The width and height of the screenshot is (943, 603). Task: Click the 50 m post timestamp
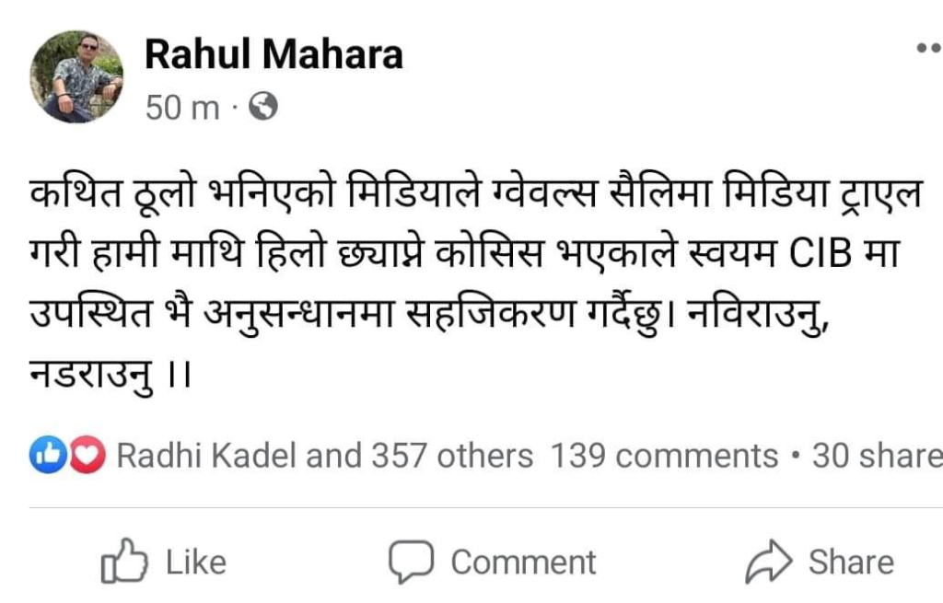coord(182,109)
